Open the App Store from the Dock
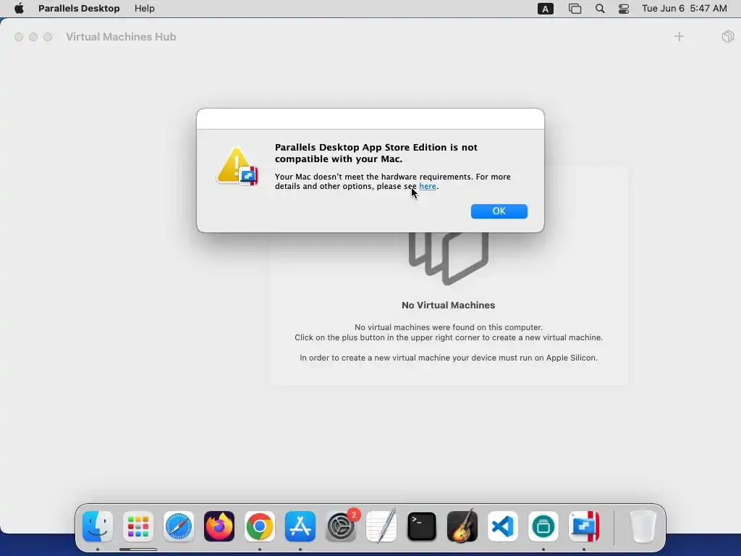This screenshot has width=741, height=556. (x=300, y=526)
